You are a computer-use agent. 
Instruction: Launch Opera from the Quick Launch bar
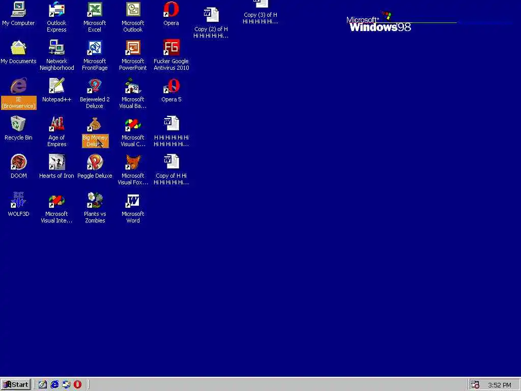pos(77,385)
